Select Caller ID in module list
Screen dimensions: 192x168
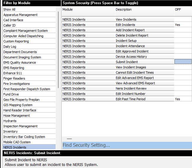tap(29, 25)
